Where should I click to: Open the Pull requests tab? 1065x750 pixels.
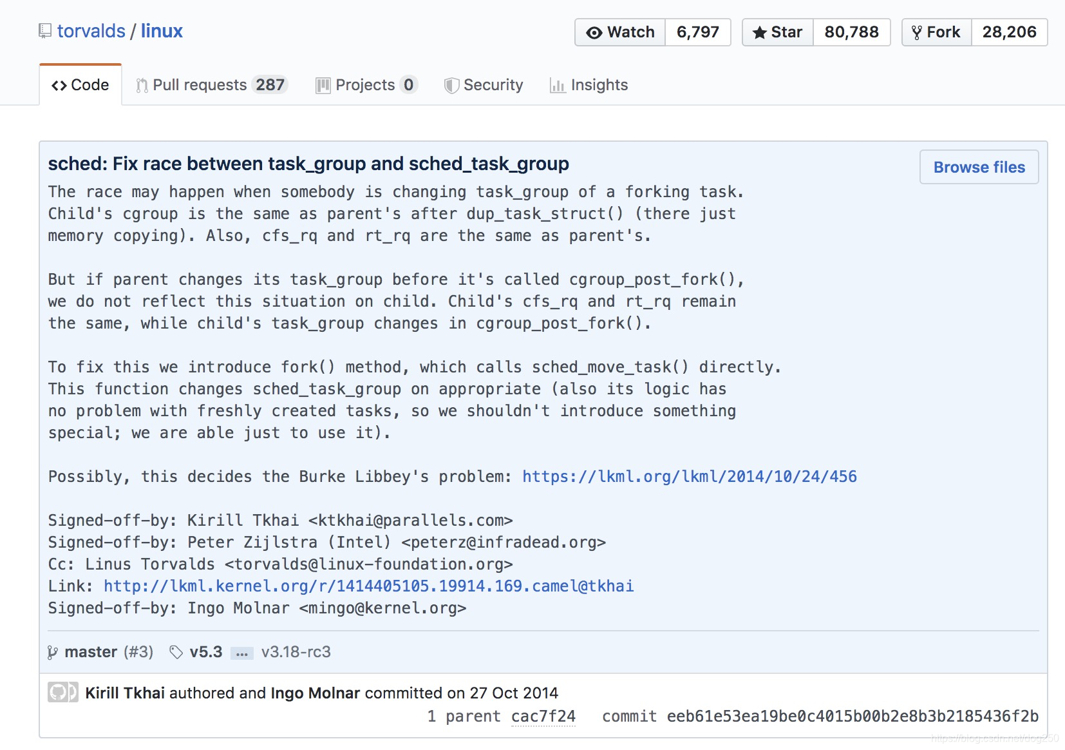(x=211, y=85)
